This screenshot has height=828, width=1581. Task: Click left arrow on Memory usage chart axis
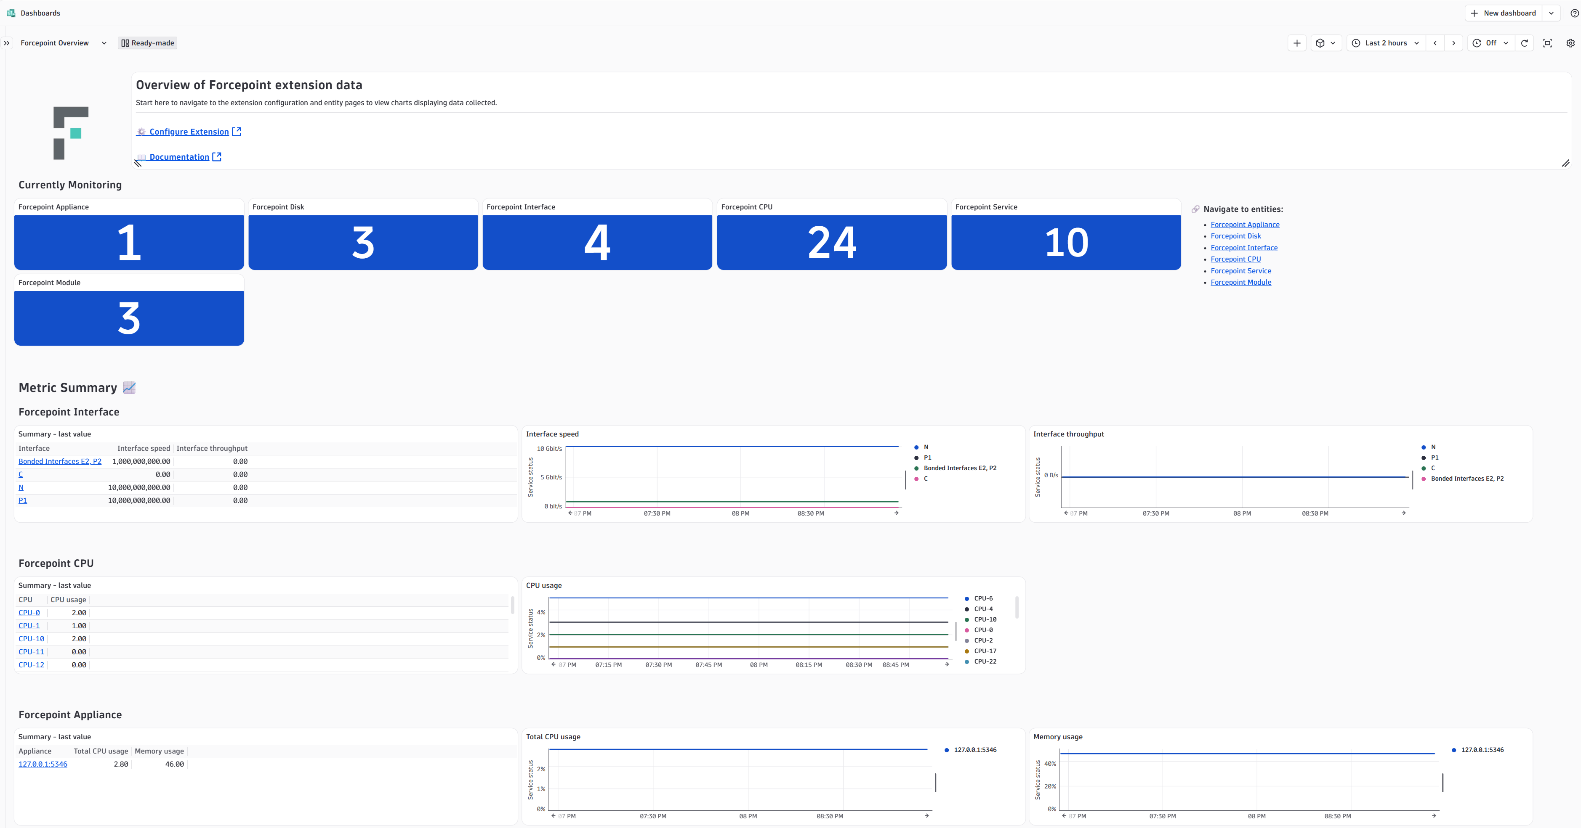point(1064,816)
